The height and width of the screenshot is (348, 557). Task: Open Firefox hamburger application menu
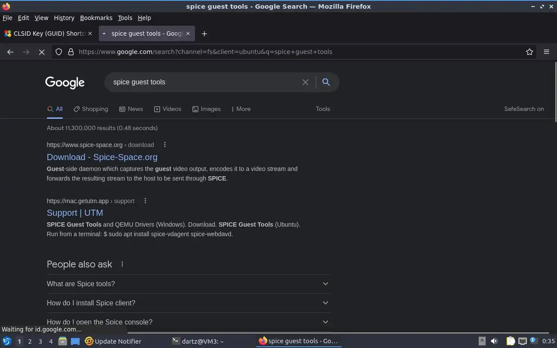click(547, 52)
